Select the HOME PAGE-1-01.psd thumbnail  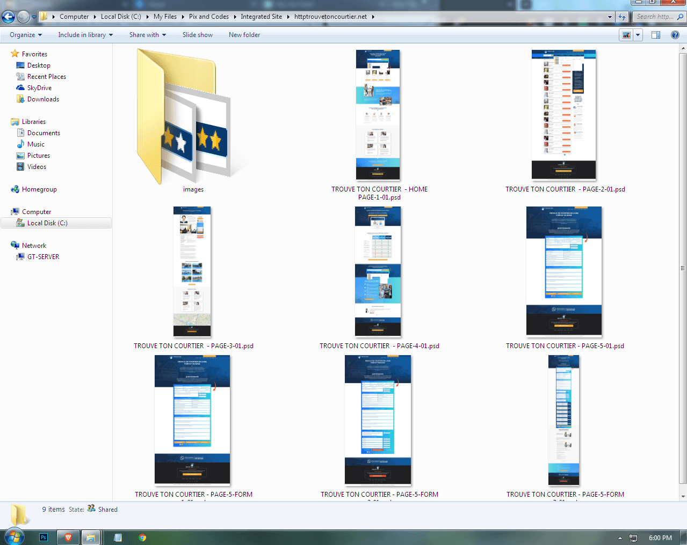point(378,115)
